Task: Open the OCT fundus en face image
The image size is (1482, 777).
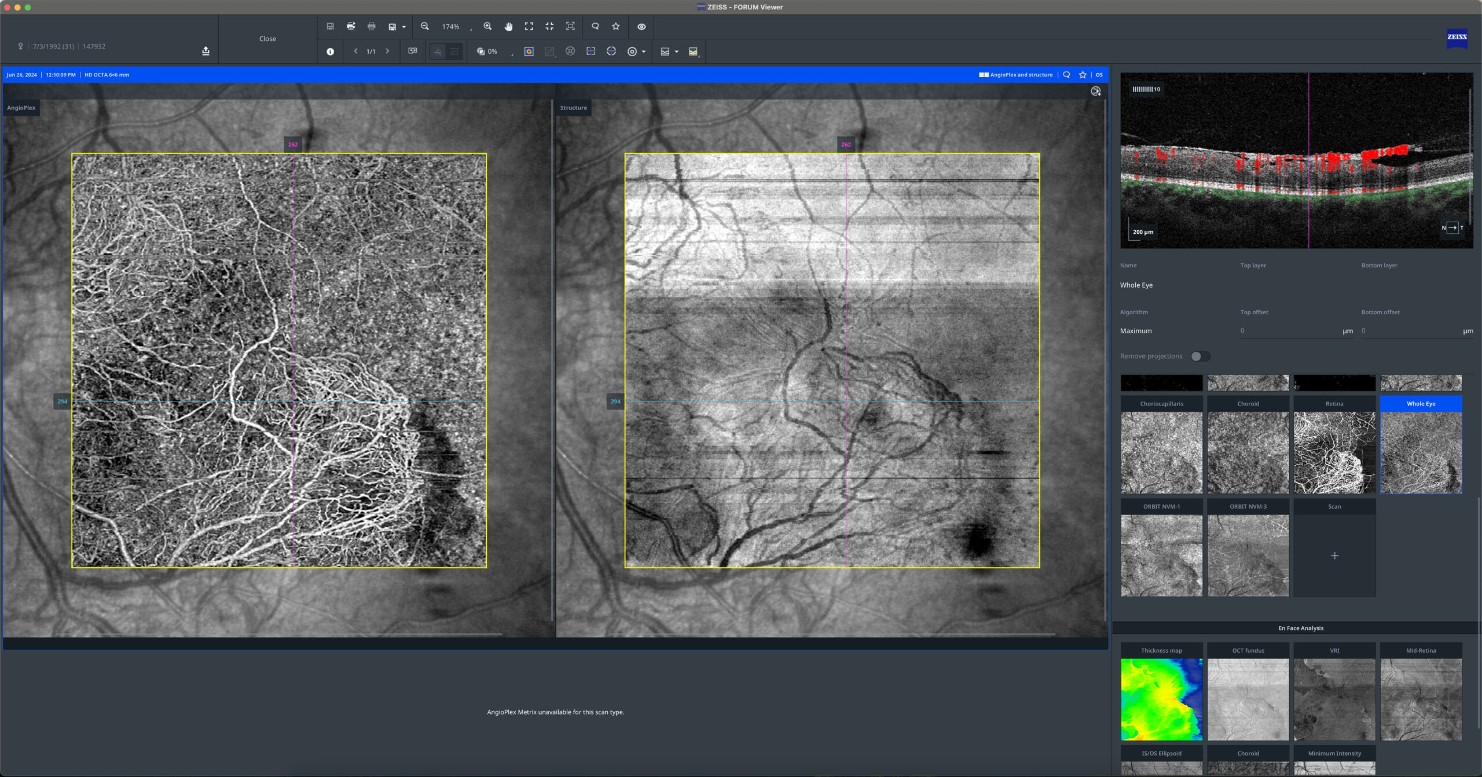Action: [1248, 692]
